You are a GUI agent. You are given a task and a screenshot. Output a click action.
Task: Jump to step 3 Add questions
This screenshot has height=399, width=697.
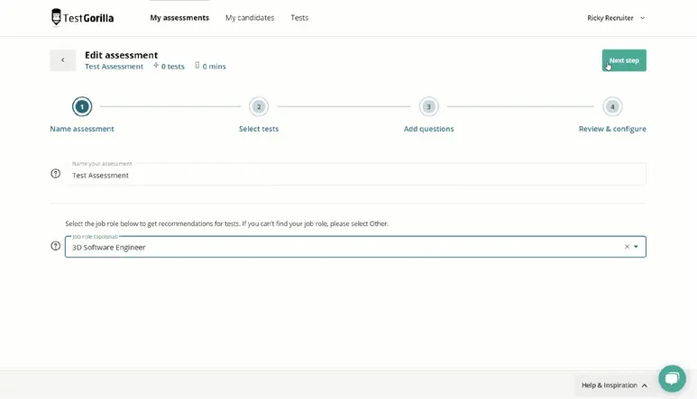[429, 107]
